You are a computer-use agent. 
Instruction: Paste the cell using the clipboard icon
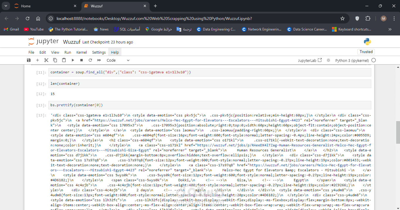64,60
